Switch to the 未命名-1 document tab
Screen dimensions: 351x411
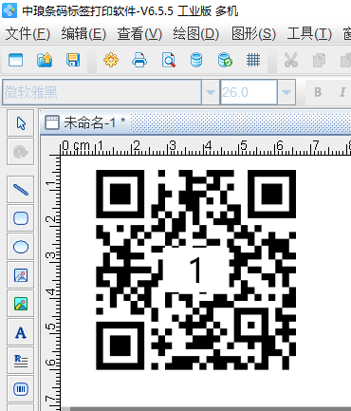85,122
